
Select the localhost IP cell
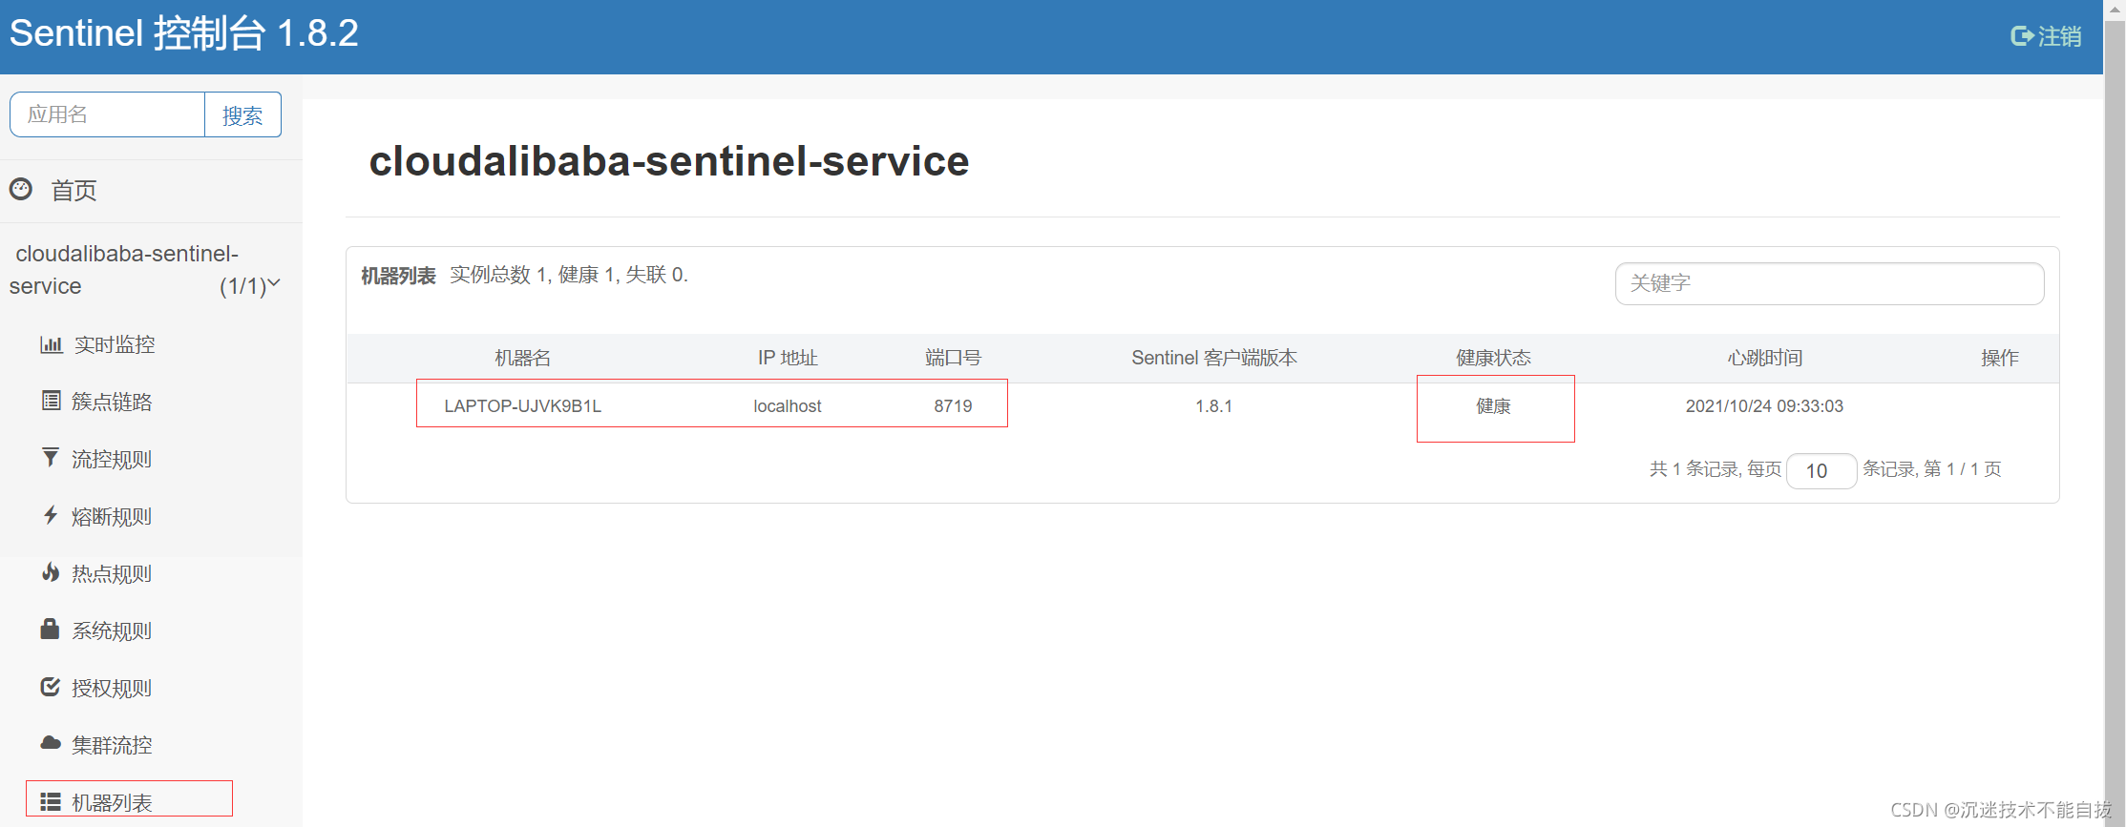[788, 406]
